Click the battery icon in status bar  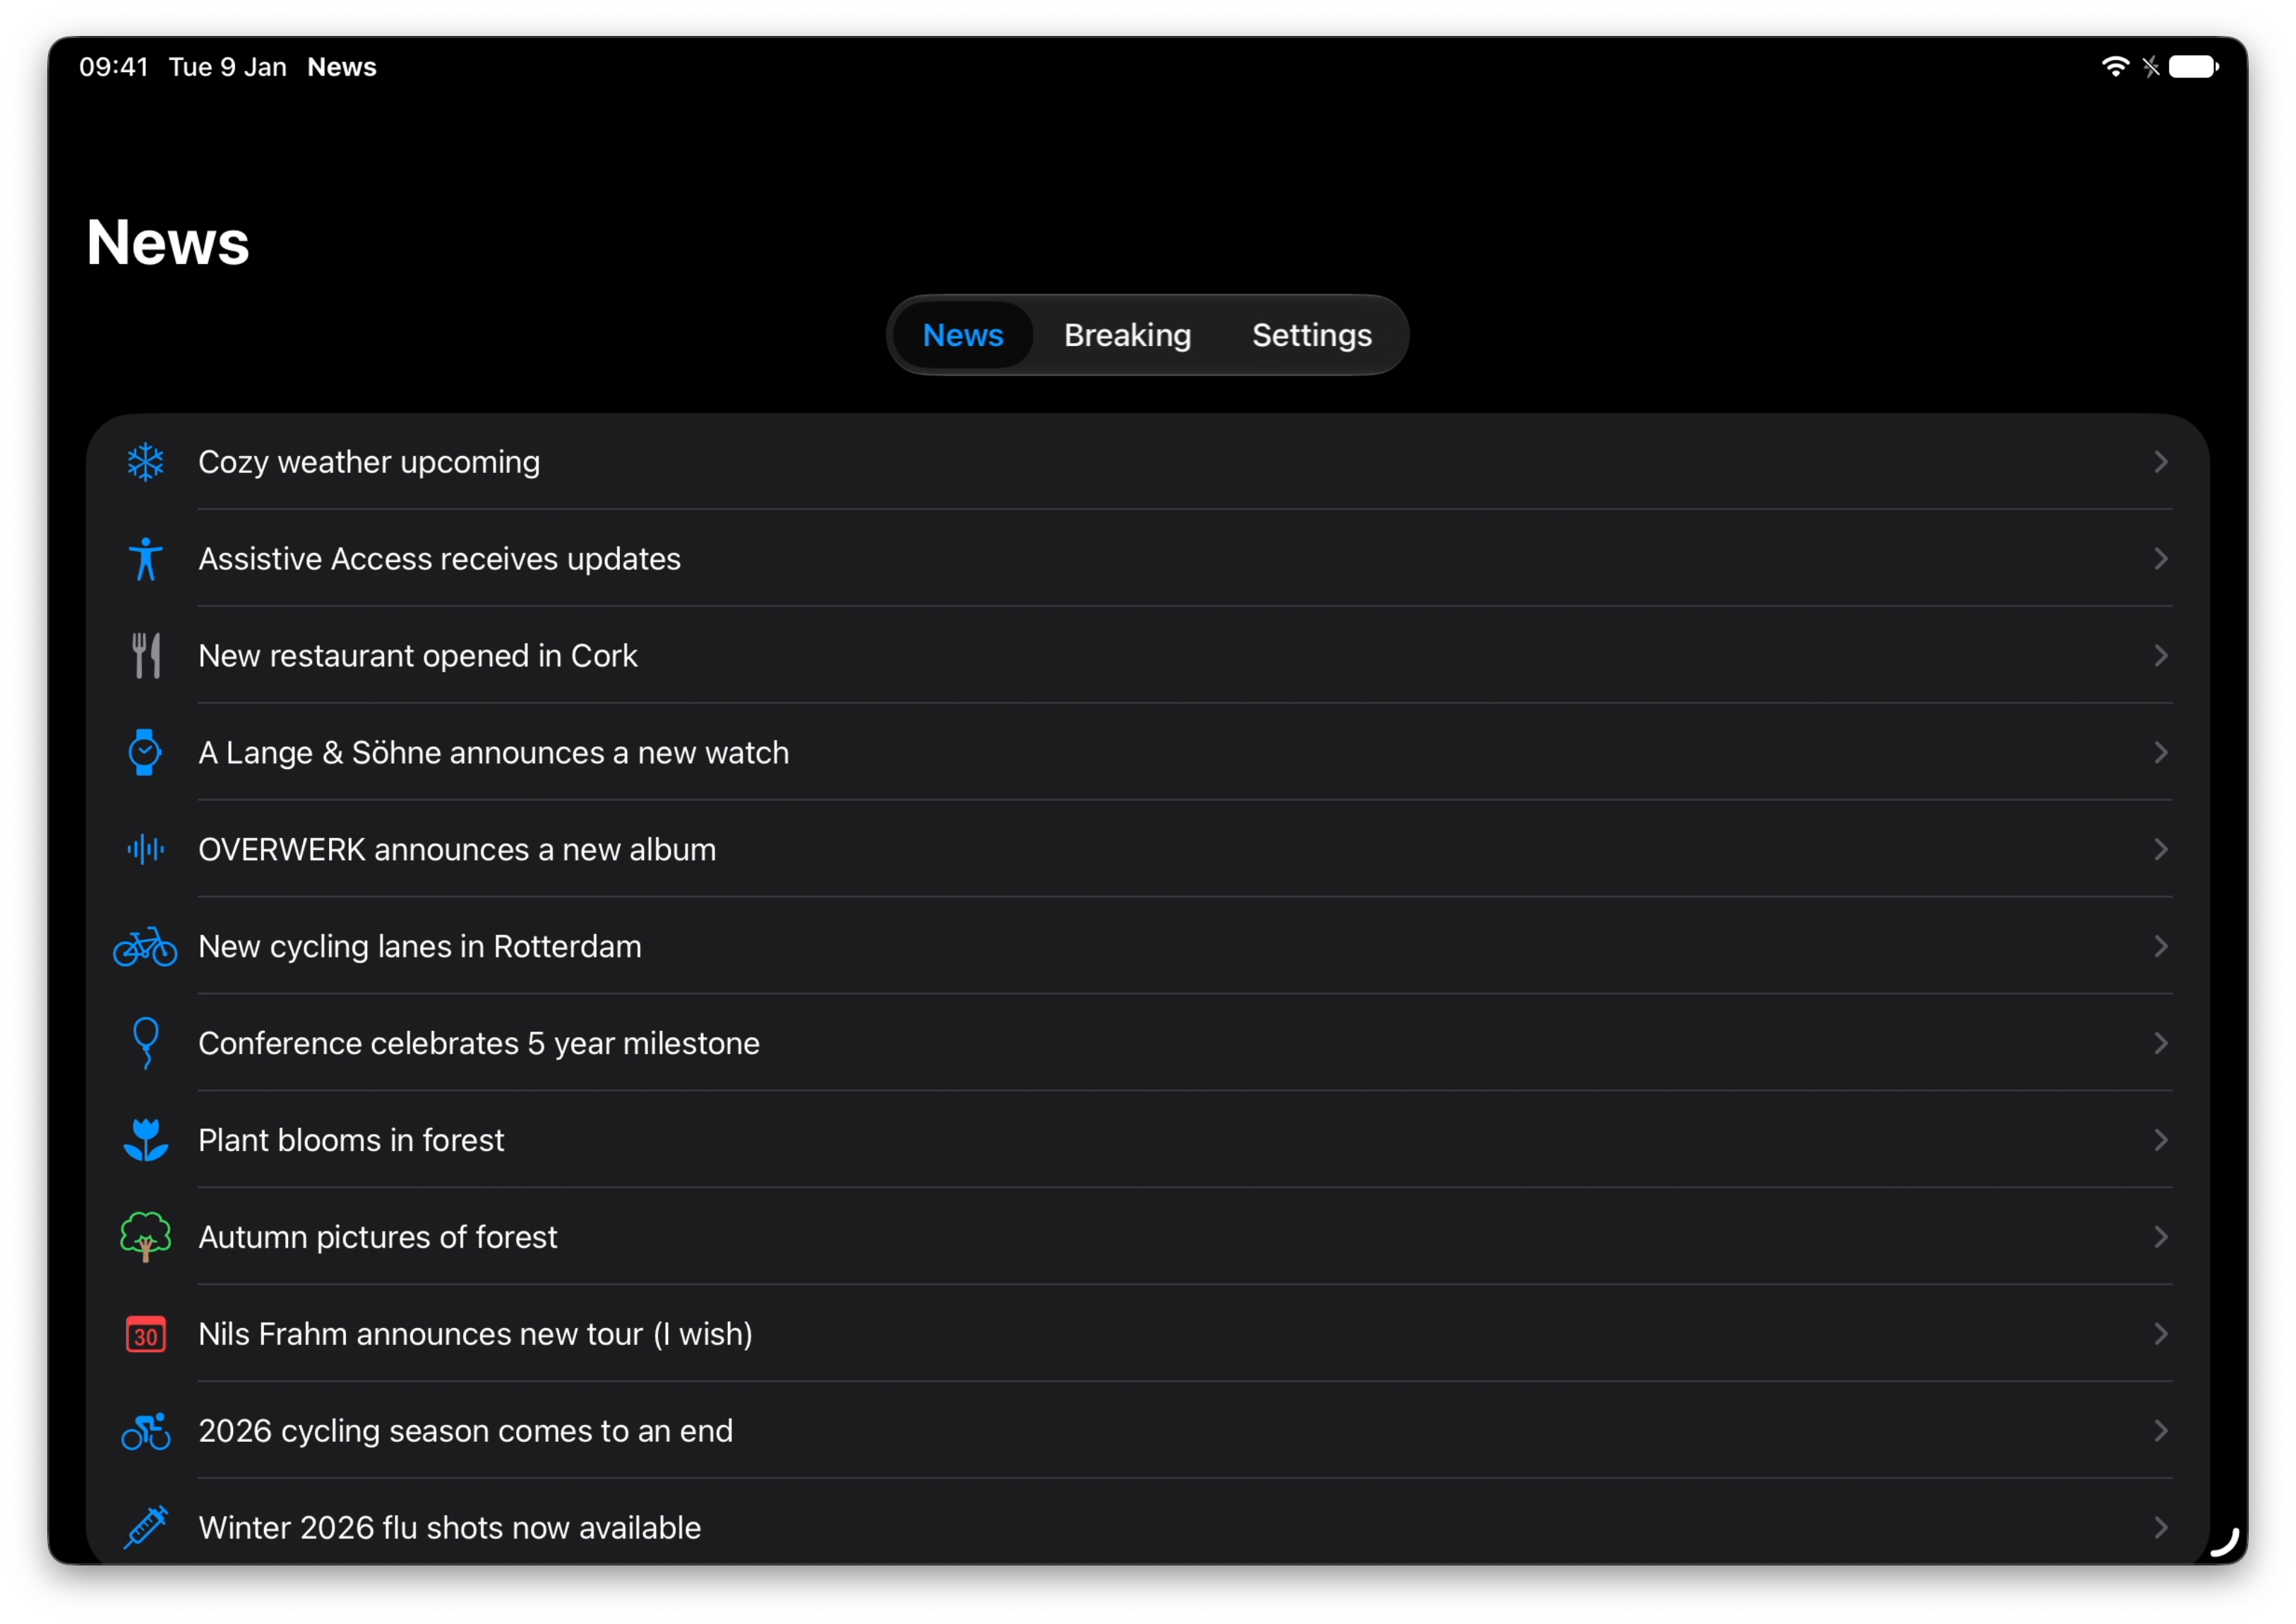(x=2194, y=67)
